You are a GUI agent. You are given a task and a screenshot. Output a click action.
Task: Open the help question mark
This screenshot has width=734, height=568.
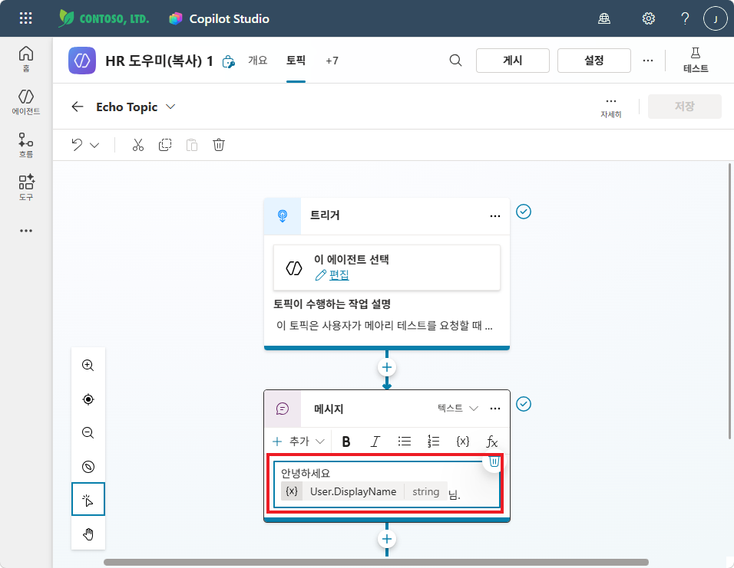click(685, 18)
